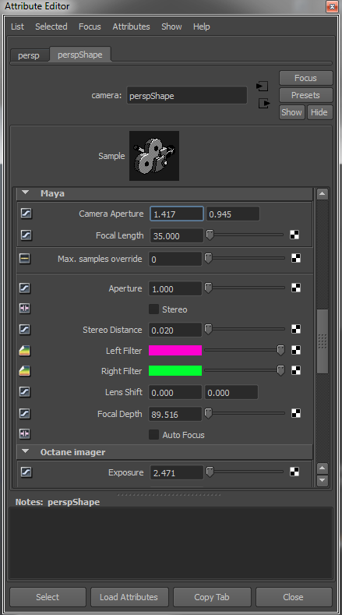Click the checker map button for Right Filter

click(x=296, y=370)
